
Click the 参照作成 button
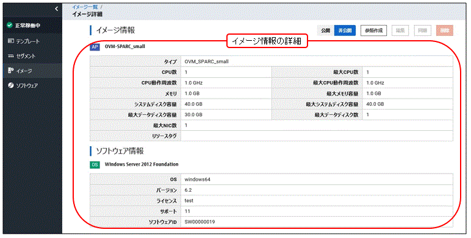(373, 30)
